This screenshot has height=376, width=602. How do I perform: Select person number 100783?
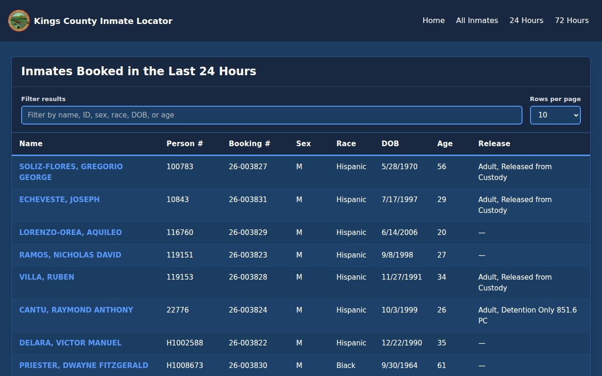(x=180, y=166)
